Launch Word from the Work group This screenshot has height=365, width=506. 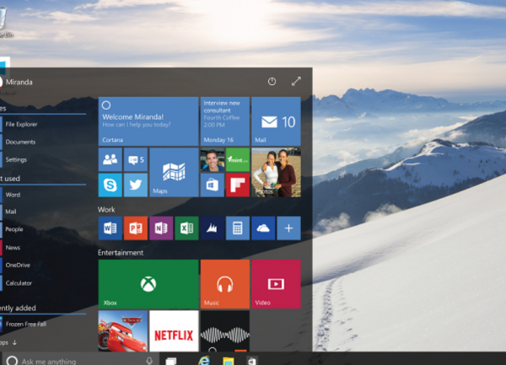click(110, 228)
